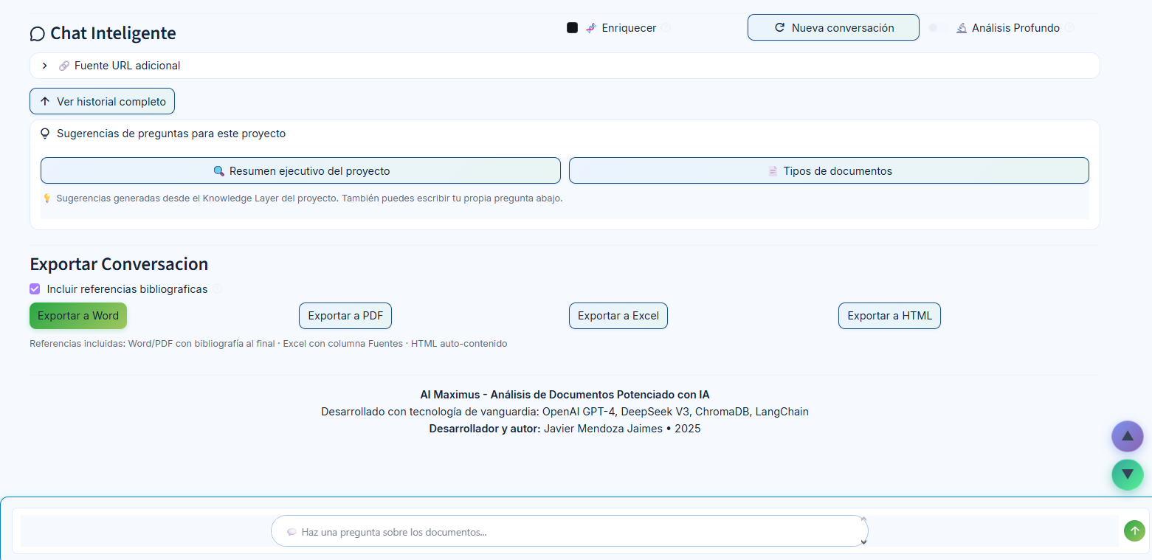Click the Exportar Conversacion heading

(x=119, y=264)
